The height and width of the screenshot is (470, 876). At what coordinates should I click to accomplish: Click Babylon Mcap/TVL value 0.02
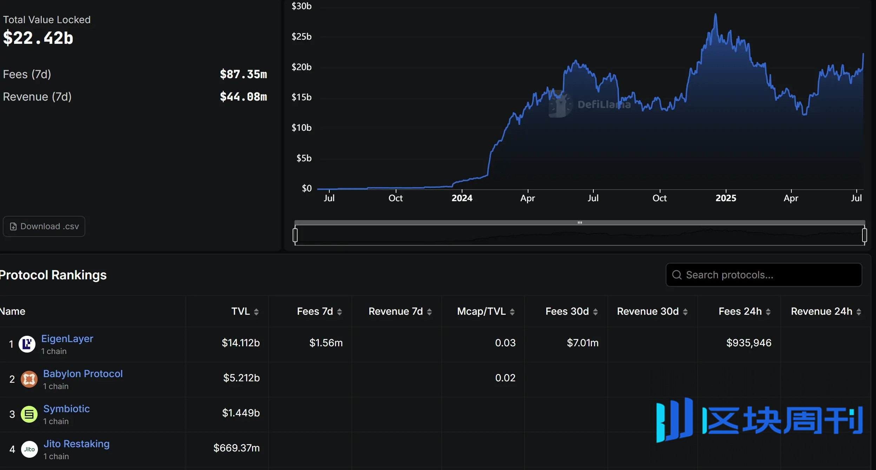pyautogui.click(x=505, y=378)
